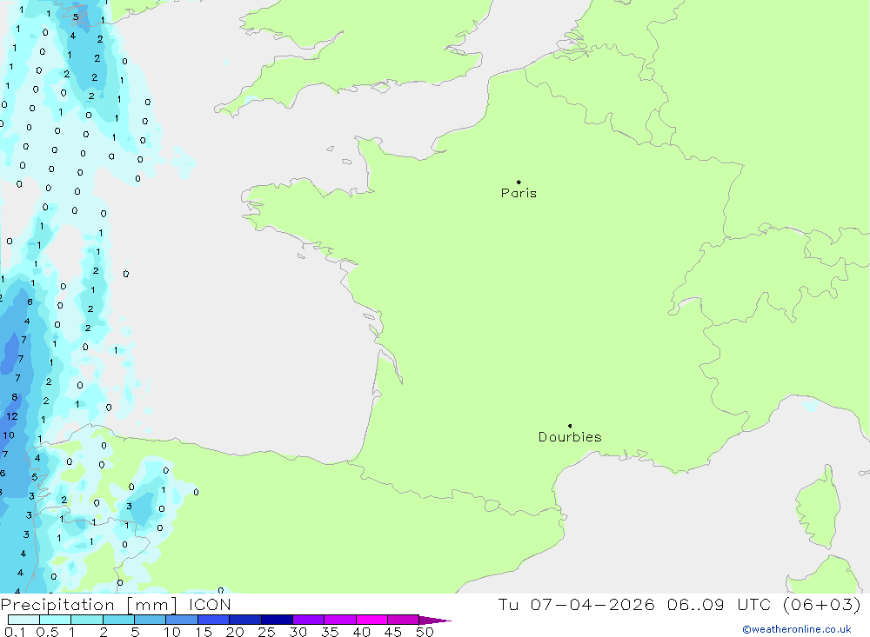Select the Paris location dot marker
870x637 pixels.
pos(519,182)
